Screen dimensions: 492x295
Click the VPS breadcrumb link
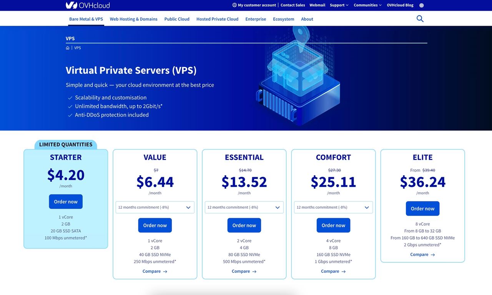click(78, 48)
